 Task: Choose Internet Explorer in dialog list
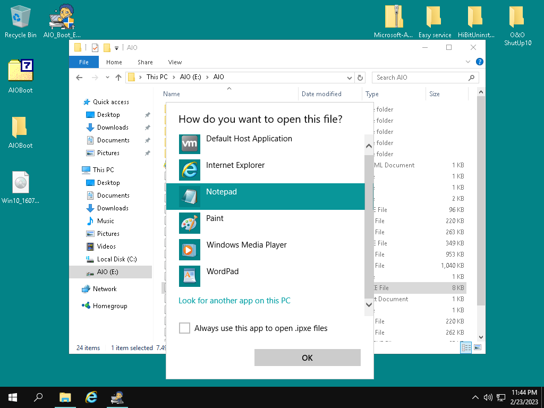(265, 170)
